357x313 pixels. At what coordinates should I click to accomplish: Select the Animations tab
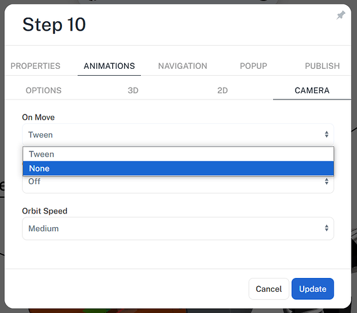109,66
